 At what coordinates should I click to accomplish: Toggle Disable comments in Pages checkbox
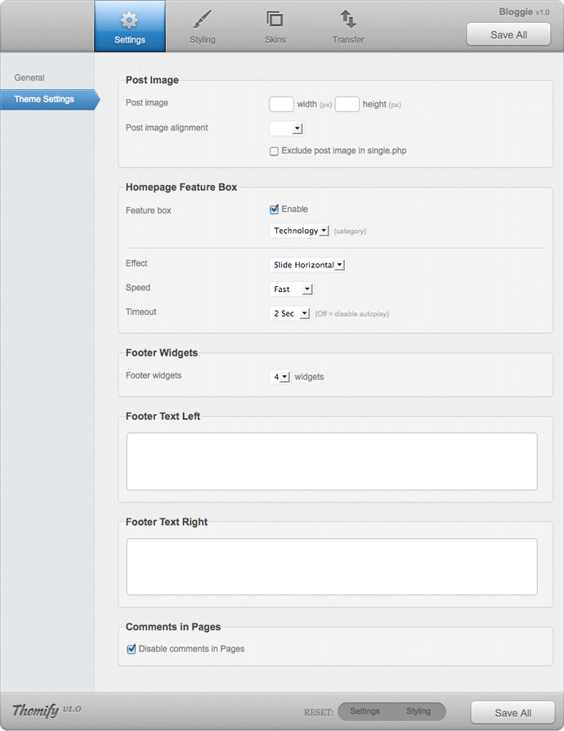pos(132,648)
